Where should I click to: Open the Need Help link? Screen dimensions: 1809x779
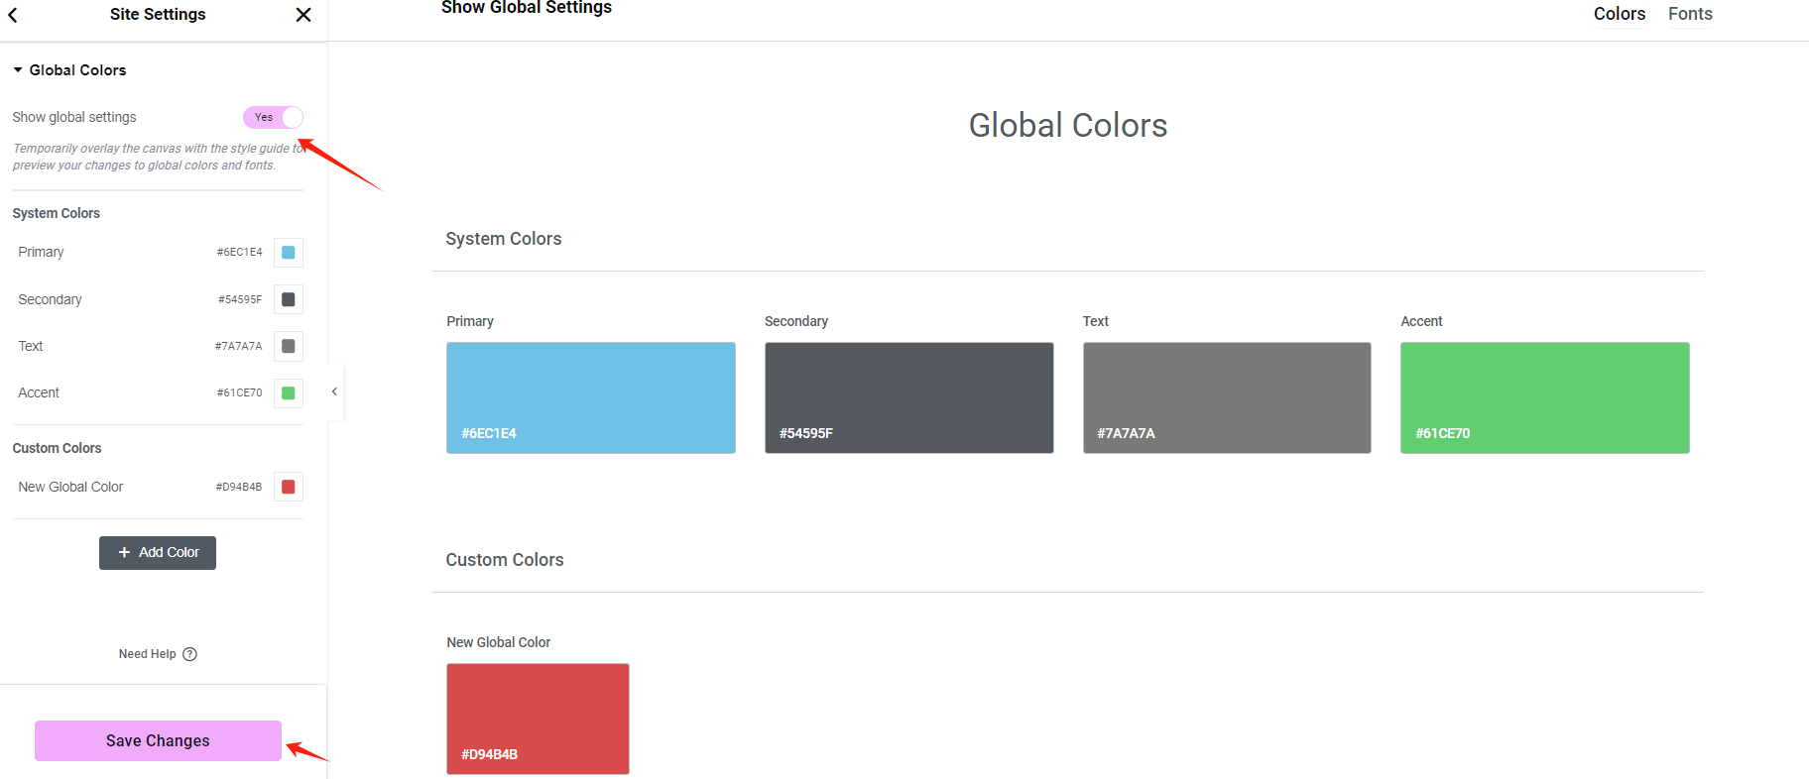[147, 654]
